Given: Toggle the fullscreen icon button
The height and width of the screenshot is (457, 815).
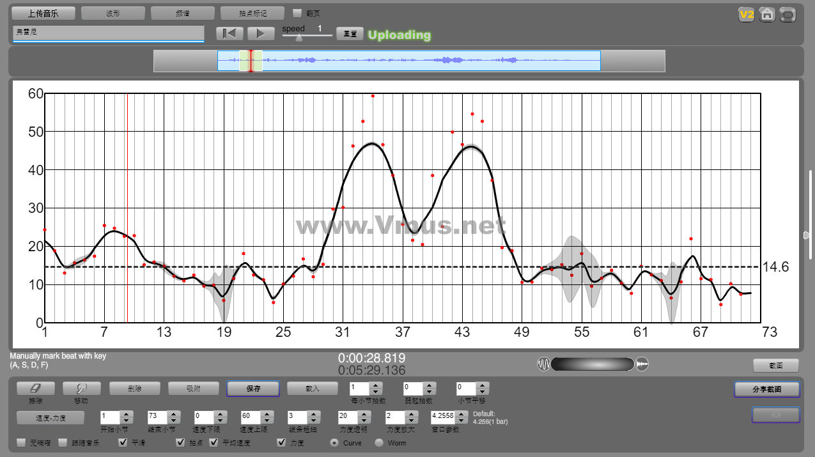Looking at the screenshot, I should (x=788, y=14).
